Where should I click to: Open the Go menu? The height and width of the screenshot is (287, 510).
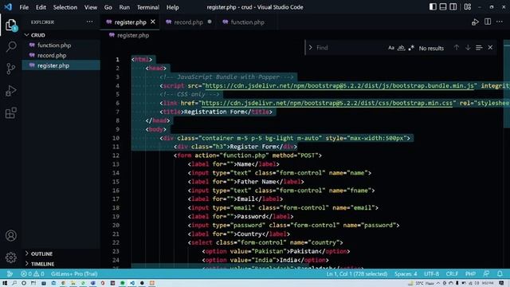click(108, 7)
